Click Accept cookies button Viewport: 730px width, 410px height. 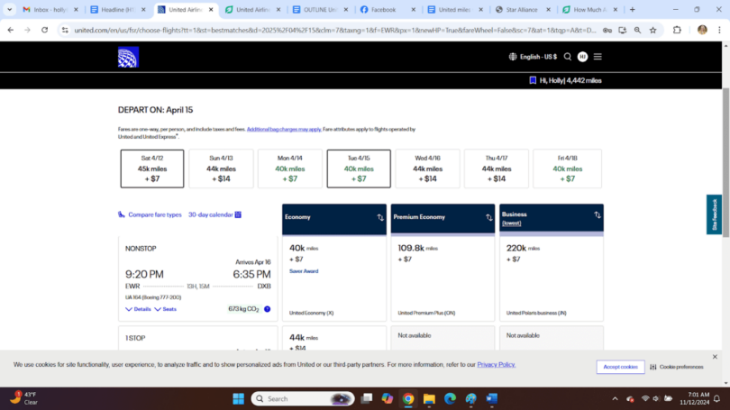pos(620,367)
